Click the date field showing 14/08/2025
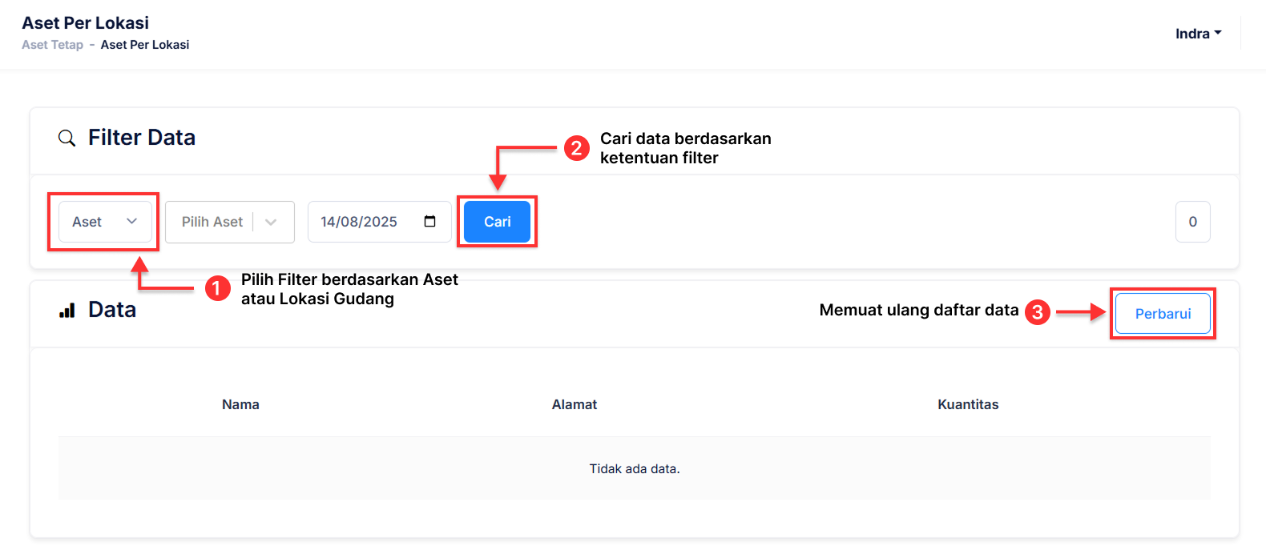Screen dimensions: 1266x550 360,222
